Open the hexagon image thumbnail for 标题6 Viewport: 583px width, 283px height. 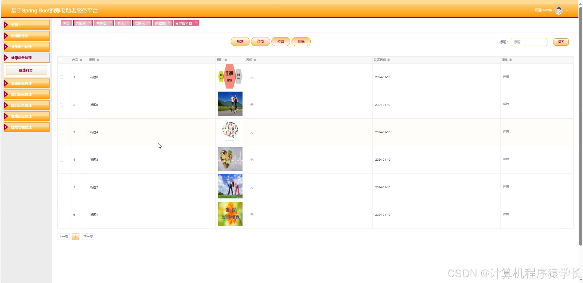pyautogui.click(x=230, y=76)
